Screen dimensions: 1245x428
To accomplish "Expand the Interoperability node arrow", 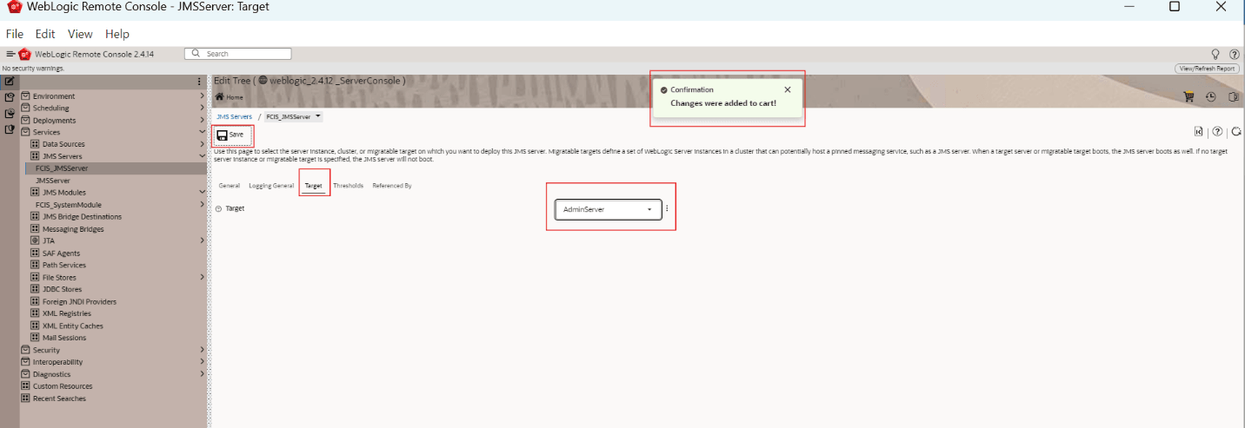I will point(202,361).
